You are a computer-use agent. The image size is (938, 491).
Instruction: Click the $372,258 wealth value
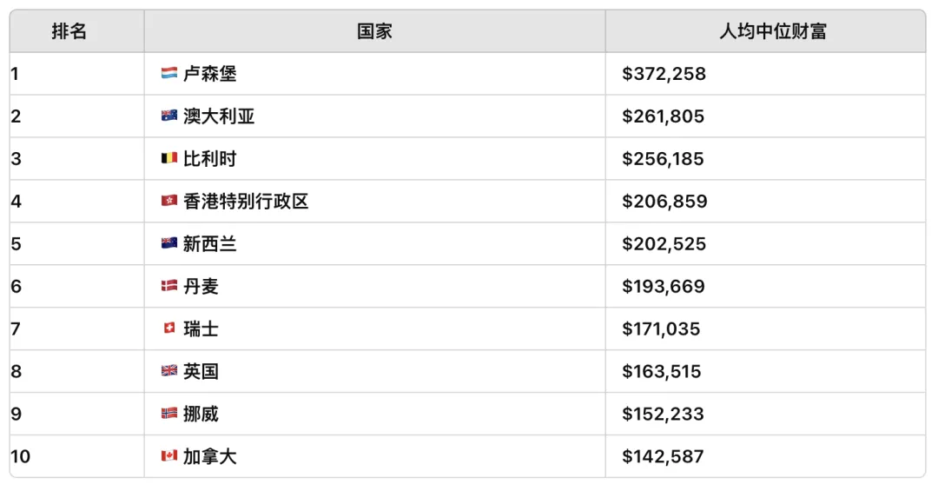coord(664,74)
